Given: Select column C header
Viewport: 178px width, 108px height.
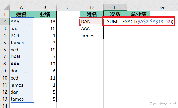Looking at the screenshot, I should pyautogui.click(x=68, y=7).
